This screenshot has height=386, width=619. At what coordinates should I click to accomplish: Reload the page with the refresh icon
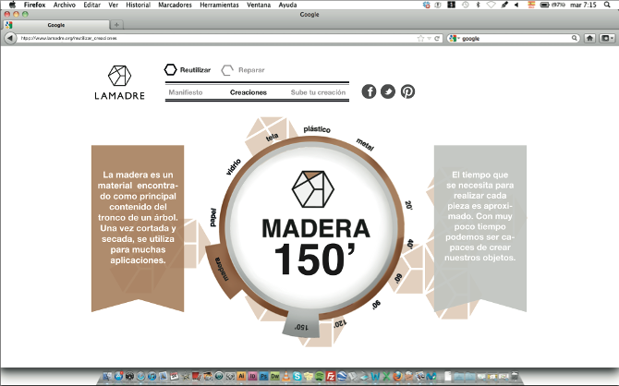[437, 38]
